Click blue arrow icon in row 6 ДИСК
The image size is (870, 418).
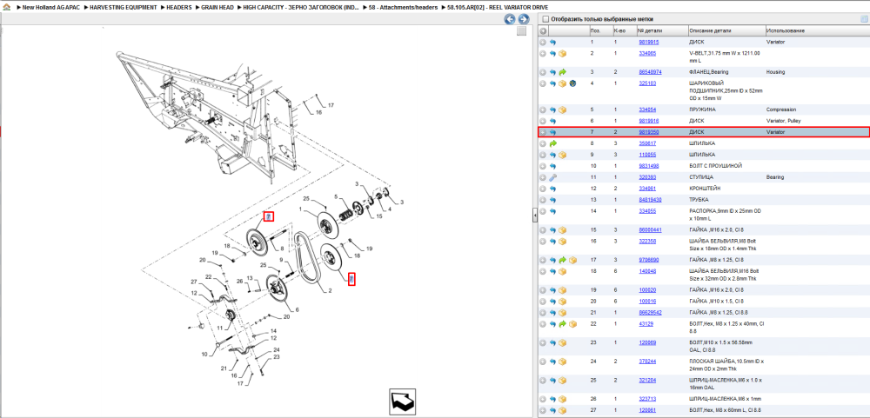[x=552, y=121]
